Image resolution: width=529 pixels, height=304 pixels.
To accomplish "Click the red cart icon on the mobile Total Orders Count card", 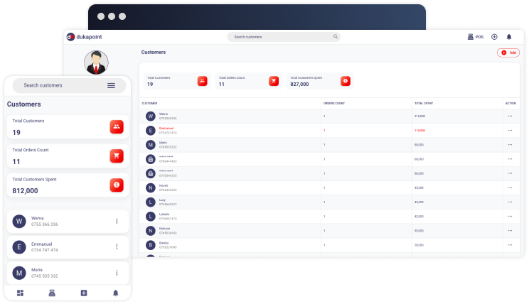I will click(x=117, y=156).
